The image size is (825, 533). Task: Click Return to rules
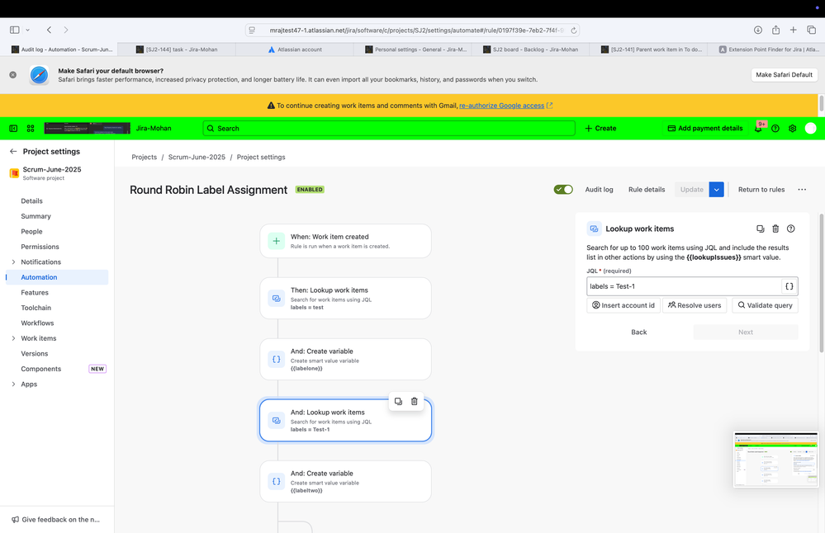tap(761, 189)
